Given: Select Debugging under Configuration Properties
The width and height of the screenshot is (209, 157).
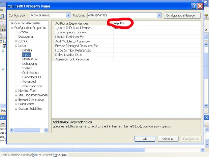Looking at the screenshot, I should pyautogui.click(x=25, y=37).
